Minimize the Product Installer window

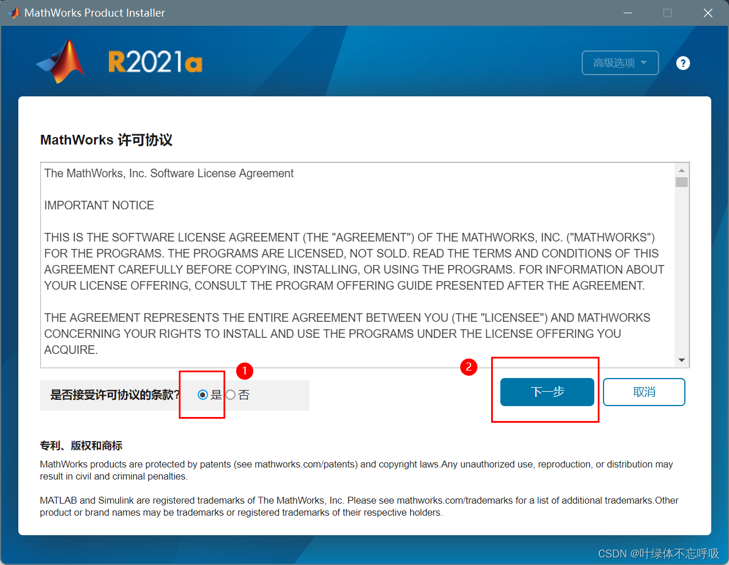coord(628,13)
